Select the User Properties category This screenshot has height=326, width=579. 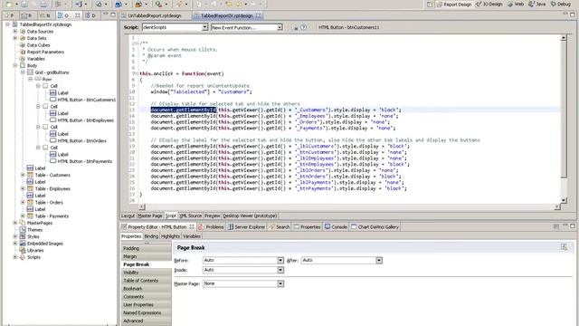(x=147, y=305)
